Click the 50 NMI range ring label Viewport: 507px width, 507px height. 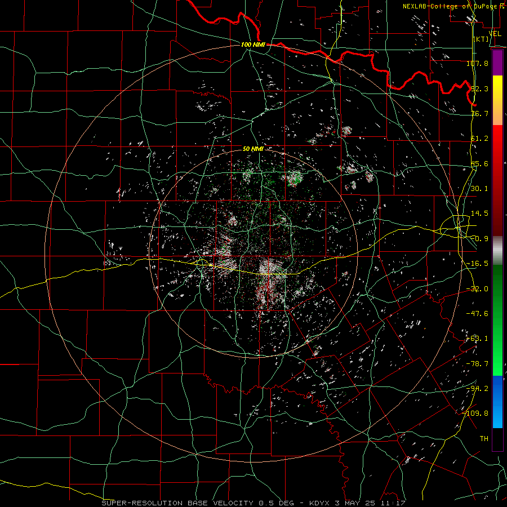click(253, 149)
